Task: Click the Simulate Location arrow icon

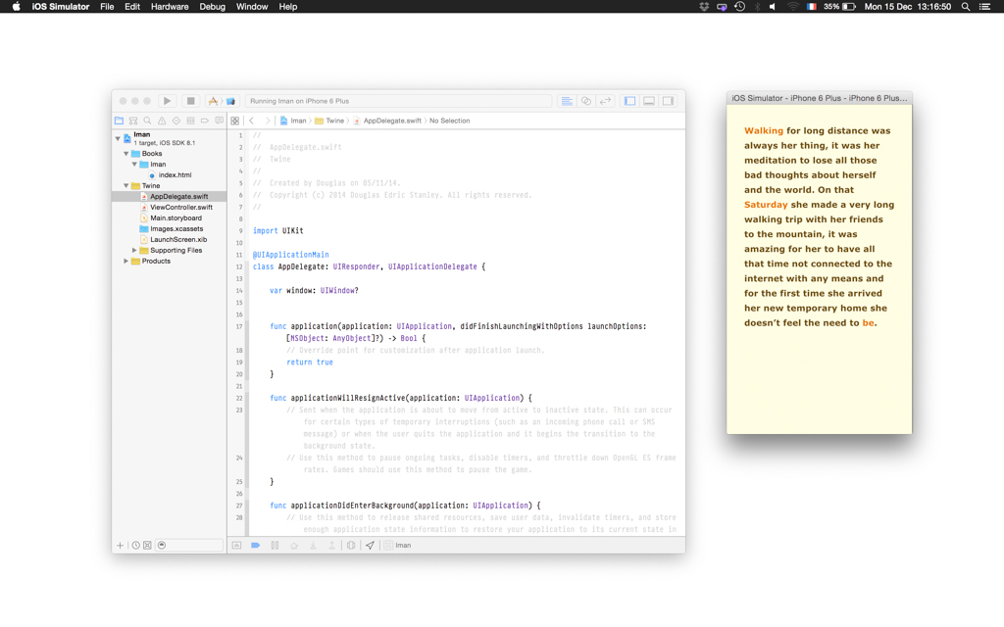Action: pos(370,545)
